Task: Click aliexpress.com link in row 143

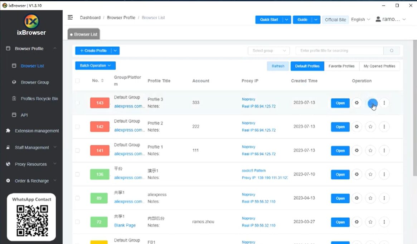Action: click(129, 106)
